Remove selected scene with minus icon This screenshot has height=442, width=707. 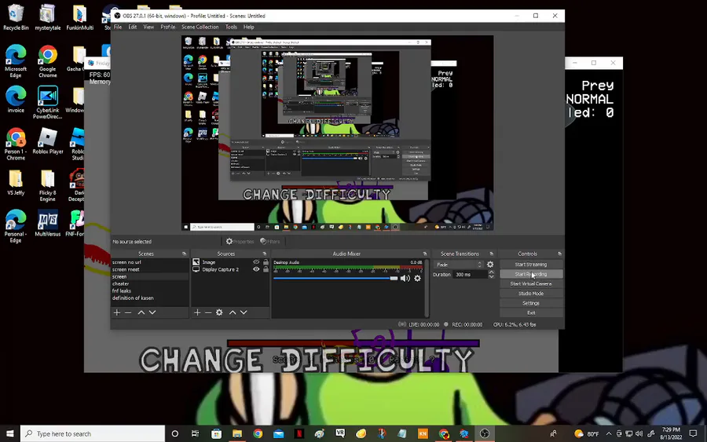pyautogui.click(x=128, y=312)
